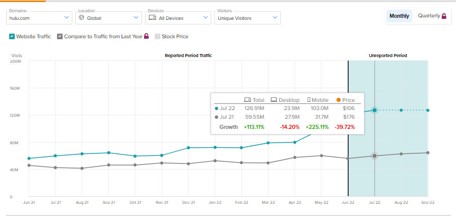
Task: Click the Jul 21 gray data point marker
Action: click(375, 156)
